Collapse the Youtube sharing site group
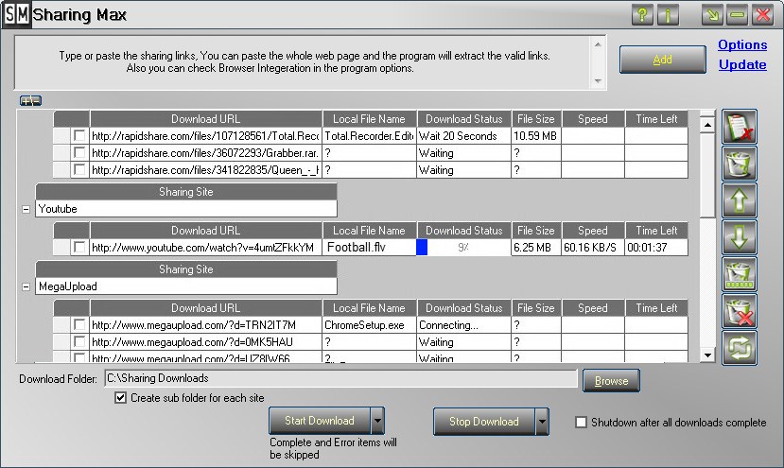784x468 pixels. tap(26, 209)
